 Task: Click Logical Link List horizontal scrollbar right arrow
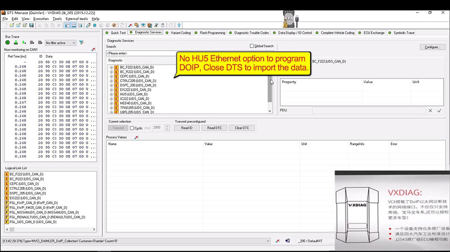pyautogui.click(x=94, y=230)
